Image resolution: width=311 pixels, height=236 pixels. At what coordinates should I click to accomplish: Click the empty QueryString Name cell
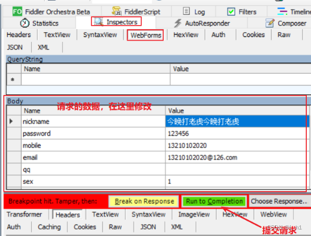pyautogui.click(x=96, y=79)
